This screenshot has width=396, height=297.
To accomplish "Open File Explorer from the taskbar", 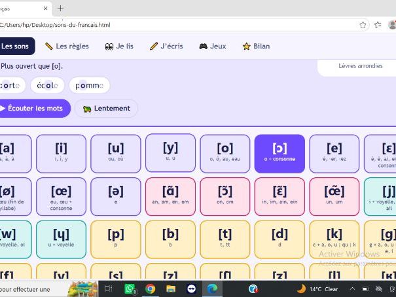I will tap(171, 288).
